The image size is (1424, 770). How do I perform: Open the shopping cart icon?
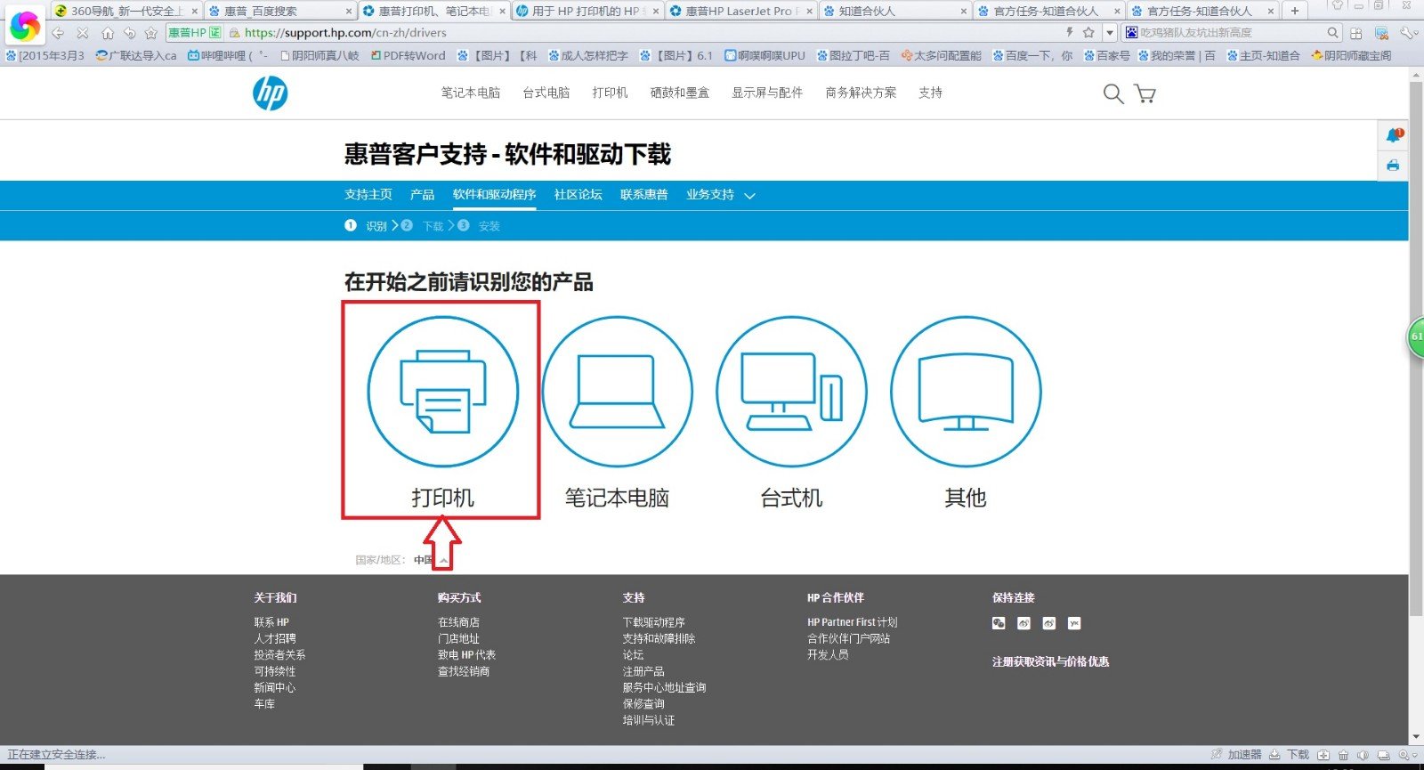click(x=1145, y=93)
